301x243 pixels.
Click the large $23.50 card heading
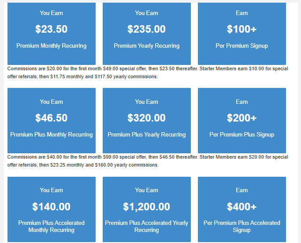[51, 29]
